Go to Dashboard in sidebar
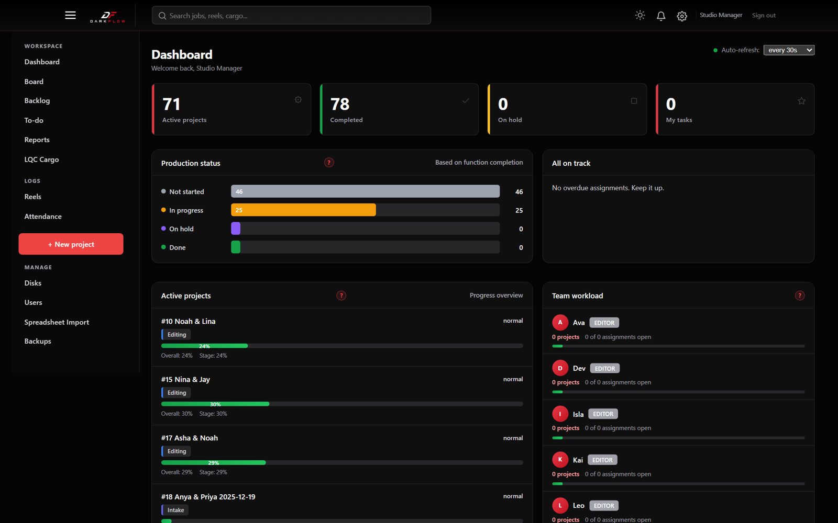The height and width of the screenshot is (523, 838). pos(42,62)
